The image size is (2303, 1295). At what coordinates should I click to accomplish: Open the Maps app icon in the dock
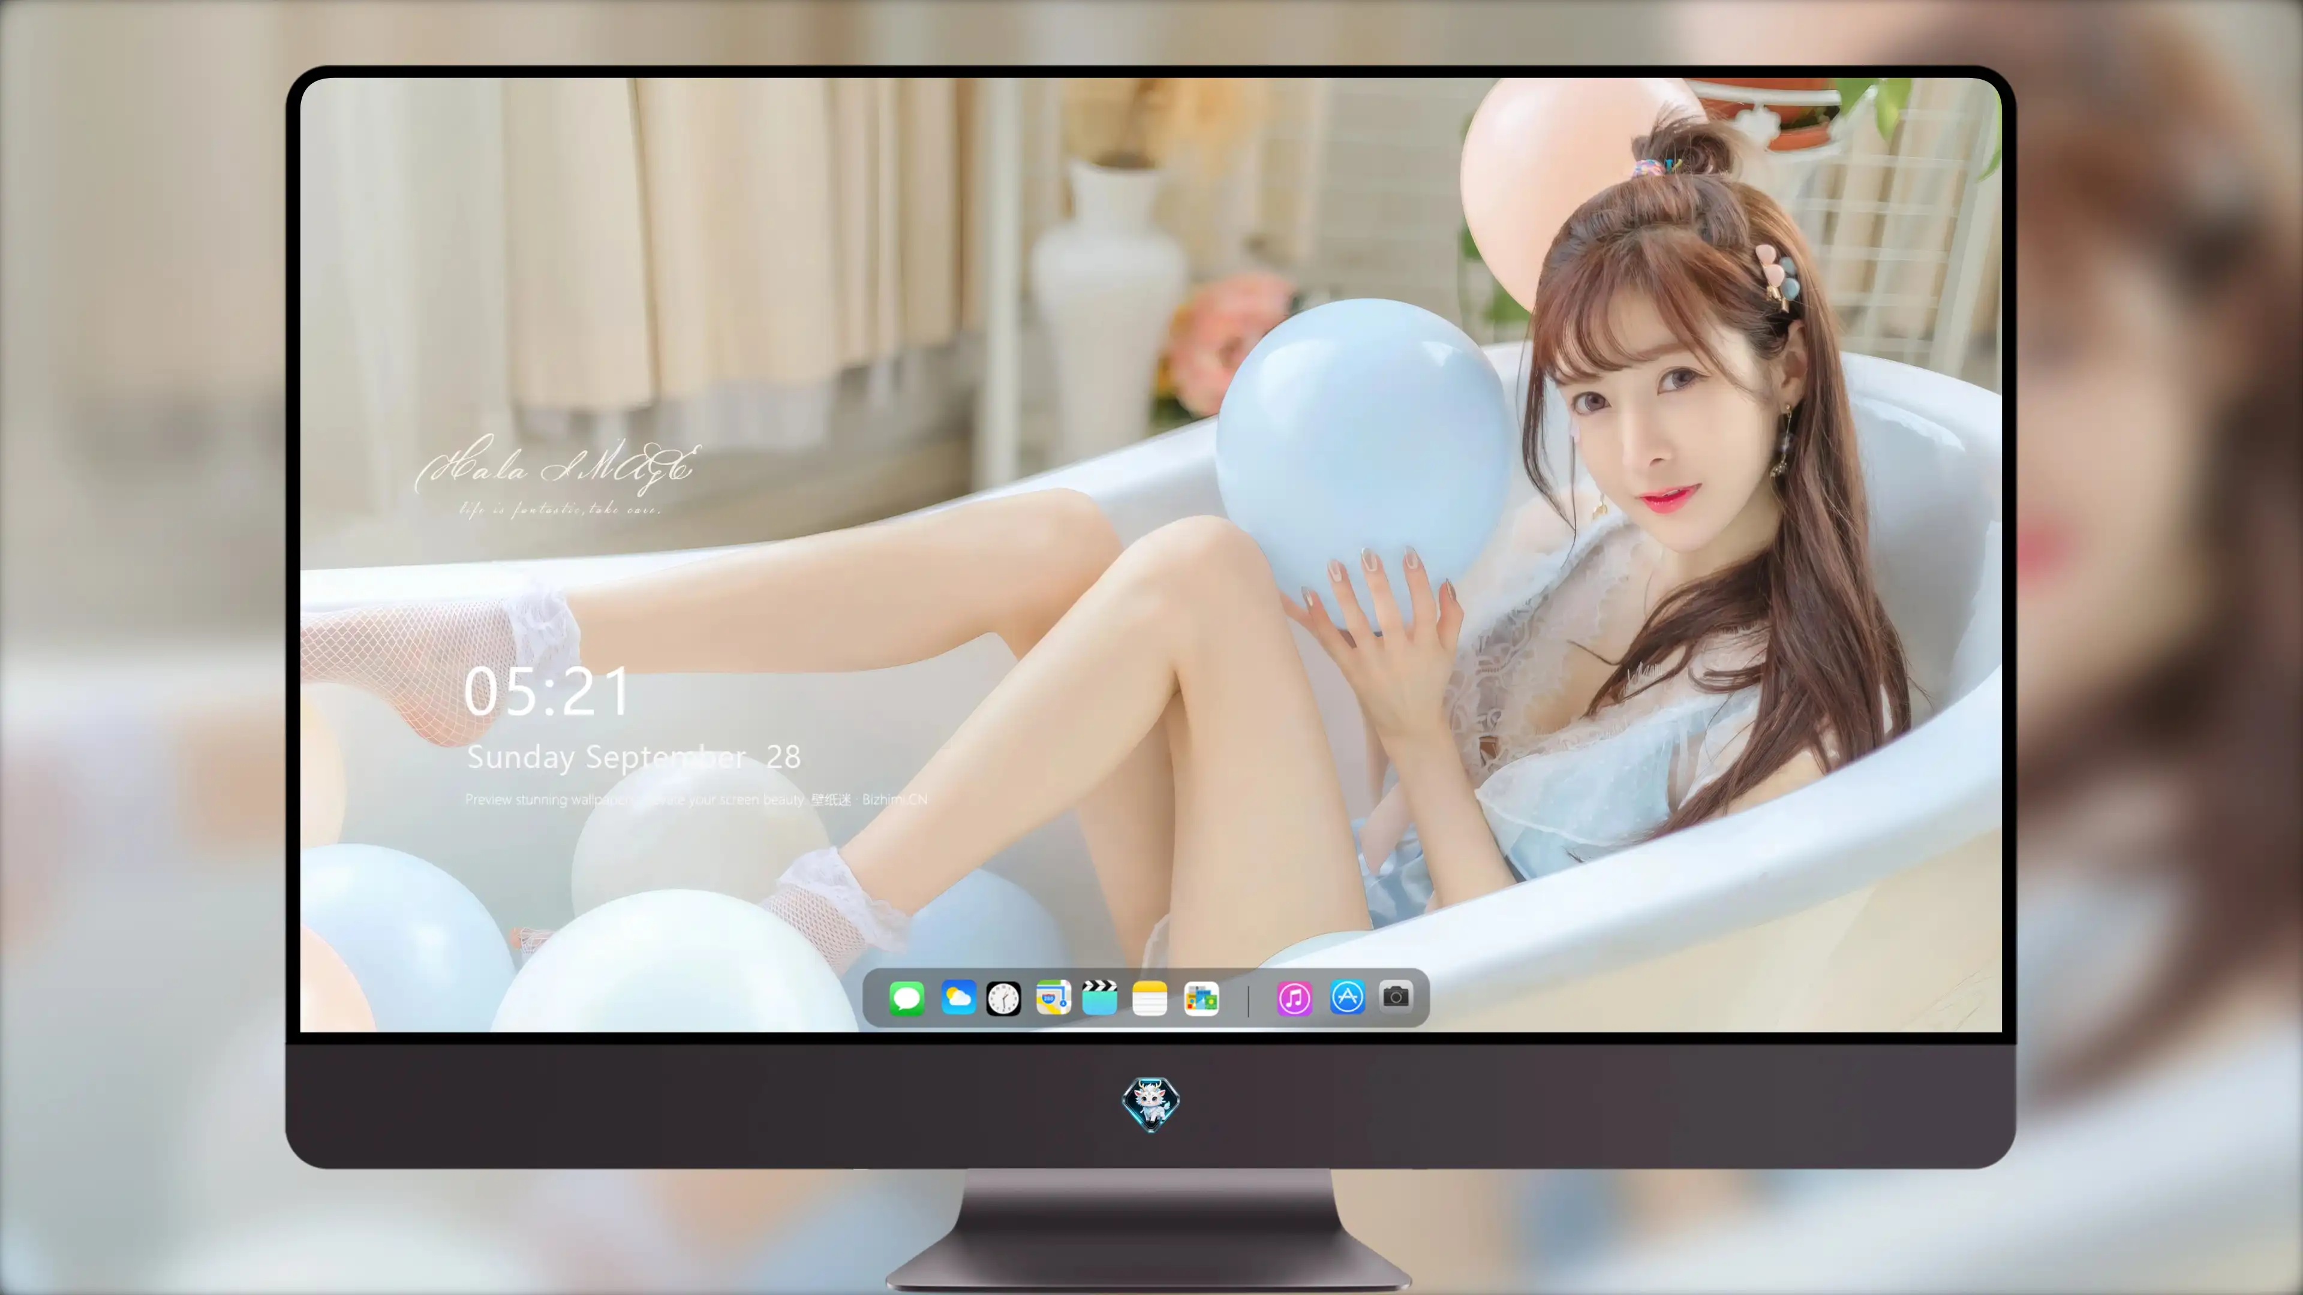(1053, 998)
